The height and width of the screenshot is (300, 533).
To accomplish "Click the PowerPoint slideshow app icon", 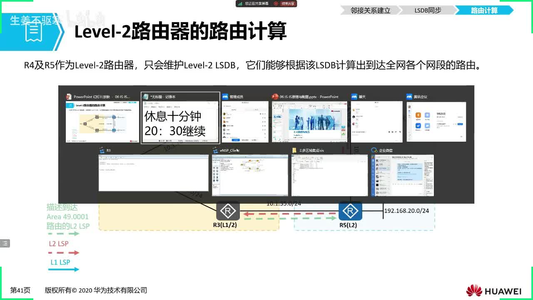I will coord(69,97).
